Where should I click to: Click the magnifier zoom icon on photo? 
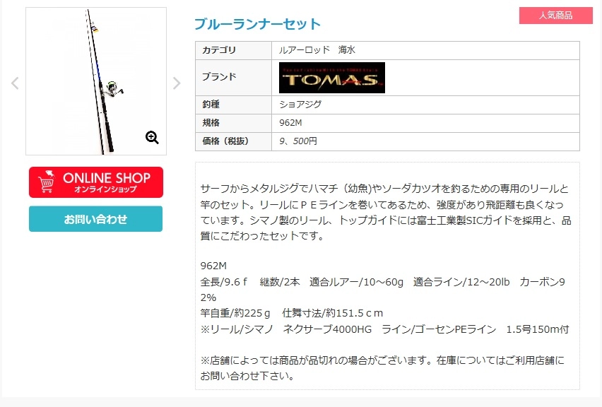[152, 138]
